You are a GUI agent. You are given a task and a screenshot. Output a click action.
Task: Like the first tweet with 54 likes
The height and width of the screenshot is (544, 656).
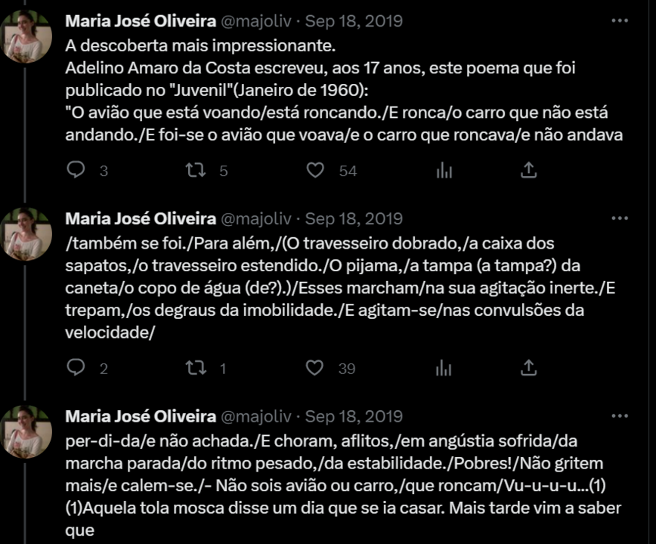[x=315, y=171]
